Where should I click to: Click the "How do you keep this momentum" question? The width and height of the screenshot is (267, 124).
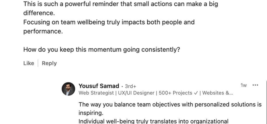coord(102,49)
